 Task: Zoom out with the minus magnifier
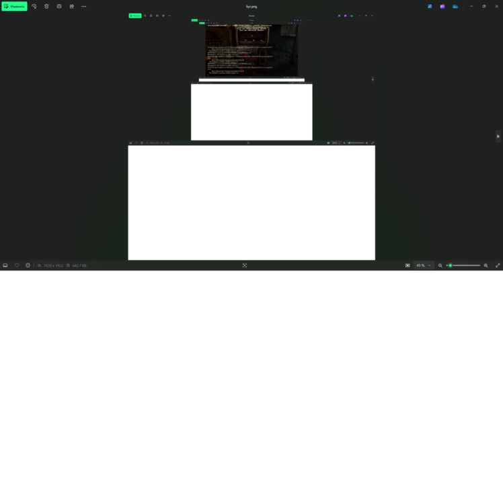point(440,265)
